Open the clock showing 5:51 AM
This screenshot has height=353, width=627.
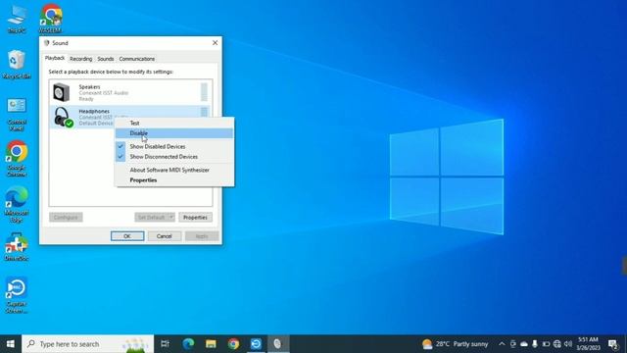tap(588, 344)
